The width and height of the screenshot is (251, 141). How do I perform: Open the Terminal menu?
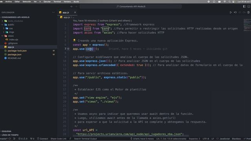[57, 2]
